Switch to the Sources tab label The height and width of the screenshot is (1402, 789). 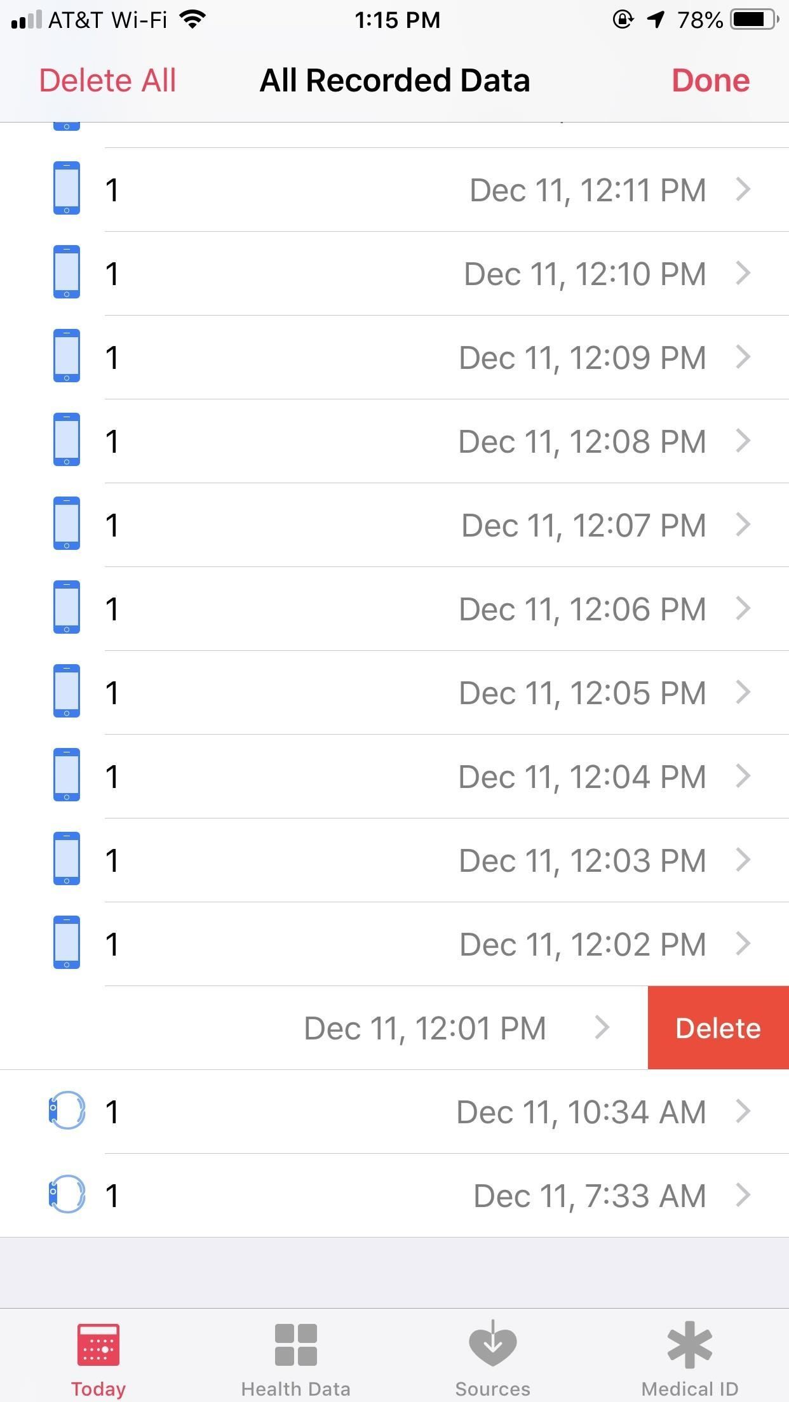(x=492, y=1389)
